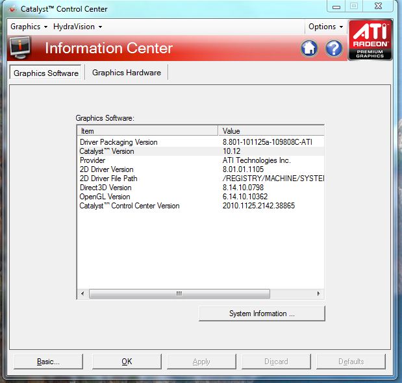
Task: Select the Direct3D Version row
Action: click(x=201, y=188)
